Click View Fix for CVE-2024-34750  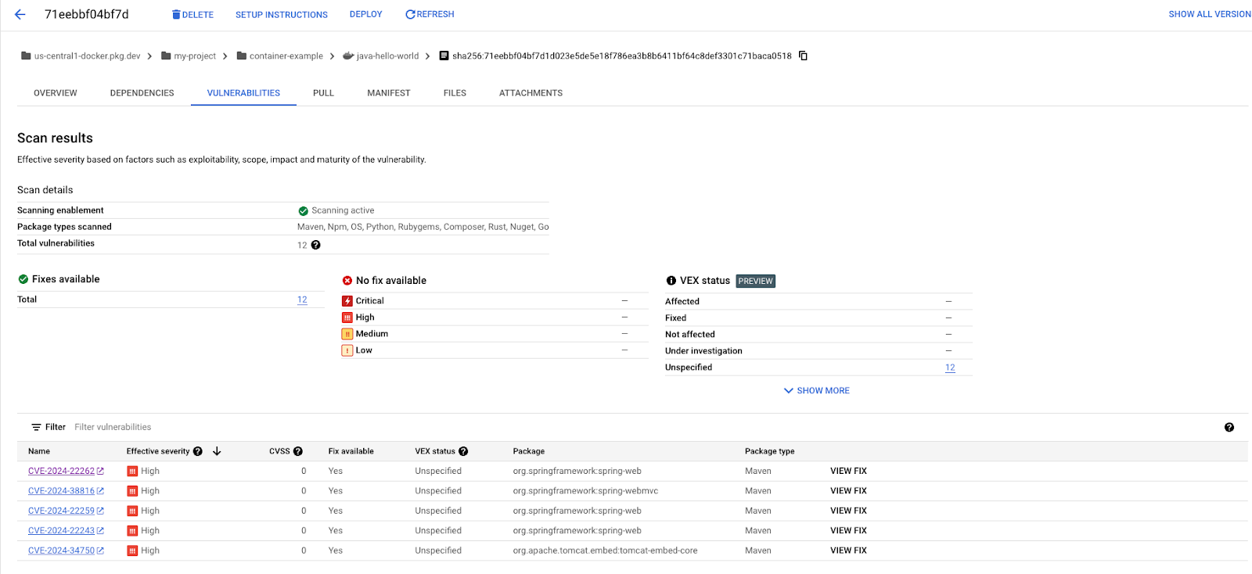click(x=848, y=551)
